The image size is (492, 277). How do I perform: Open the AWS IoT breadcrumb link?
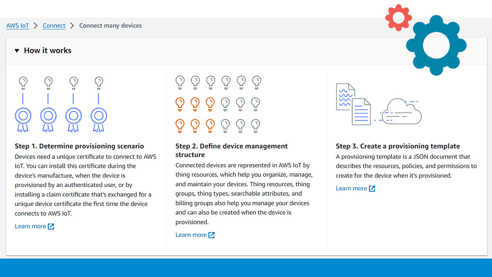[x=18, y=25]
